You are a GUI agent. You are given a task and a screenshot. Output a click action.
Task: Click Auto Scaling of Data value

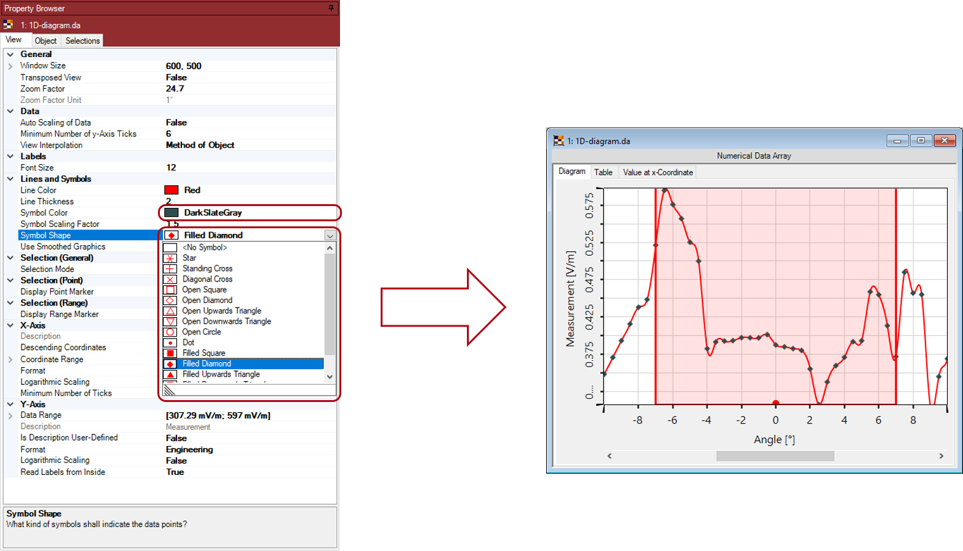pos(176,122)
